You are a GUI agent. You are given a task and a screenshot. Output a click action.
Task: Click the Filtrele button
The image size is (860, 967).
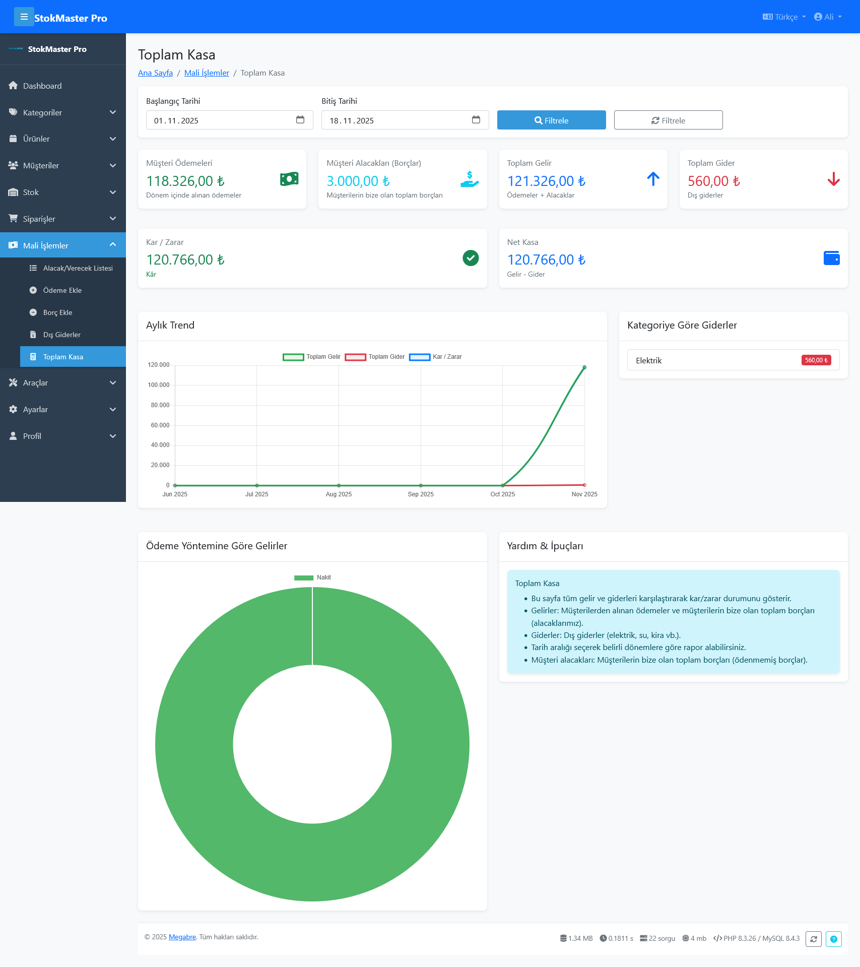[x=551, y=120]
